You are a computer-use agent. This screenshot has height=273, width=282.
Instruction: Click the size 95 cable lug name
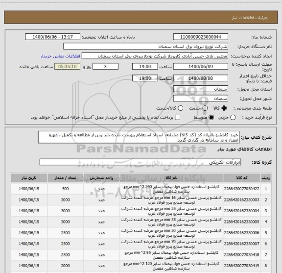pyautogui.click(x=171, y=255)
